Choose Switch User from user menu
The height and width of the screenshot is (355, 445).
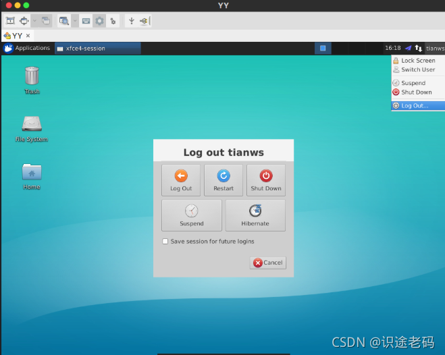coord(418,70)
